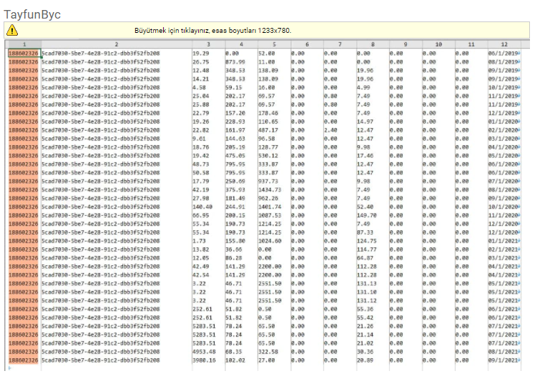Viewport: 545px width, 376px height.
Task: Click cell with value 19.29
Action: tap(201, 53)
